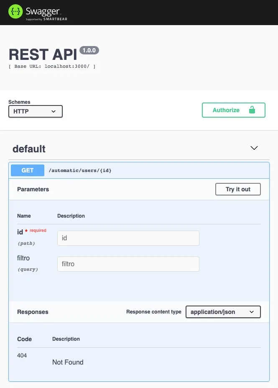Click the 404 Not Found response row

click(x=68, y=359)
